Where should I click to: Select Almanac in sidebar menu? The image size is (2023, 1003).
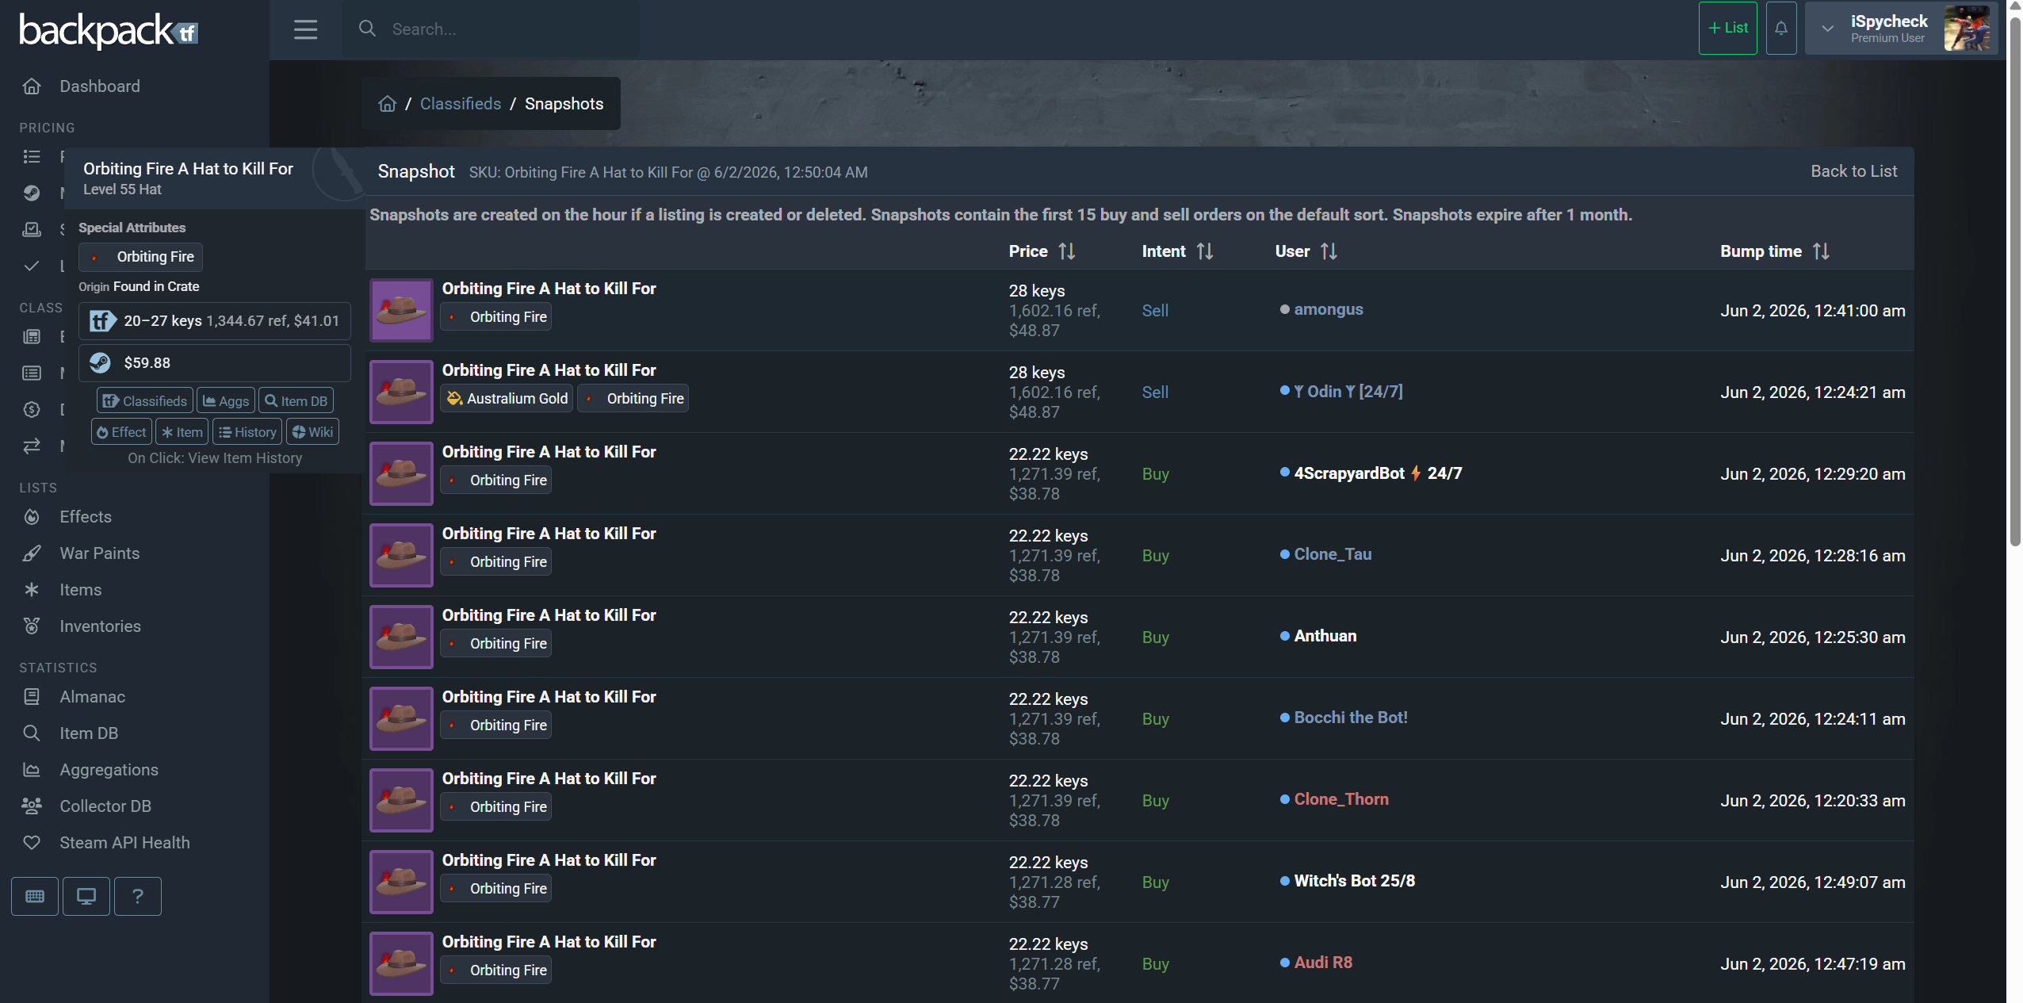coord(93,697)
